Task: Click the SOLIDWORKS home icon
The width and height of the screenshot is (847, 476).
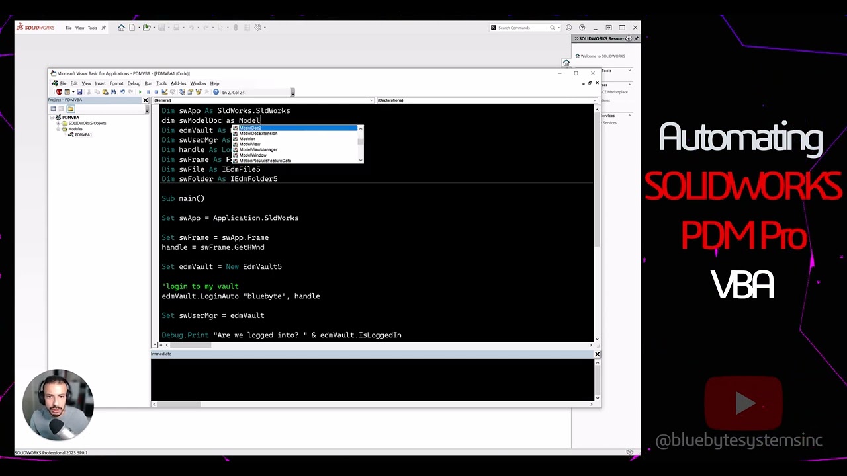Action: click(121, 28)
